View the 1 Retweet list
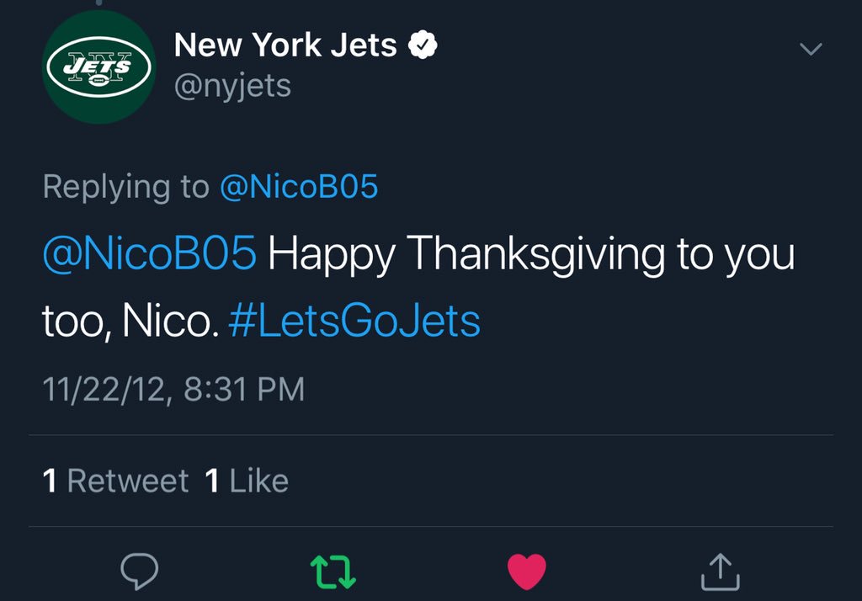The width and height of the screenshot is (862, 601). coord(116,481)
